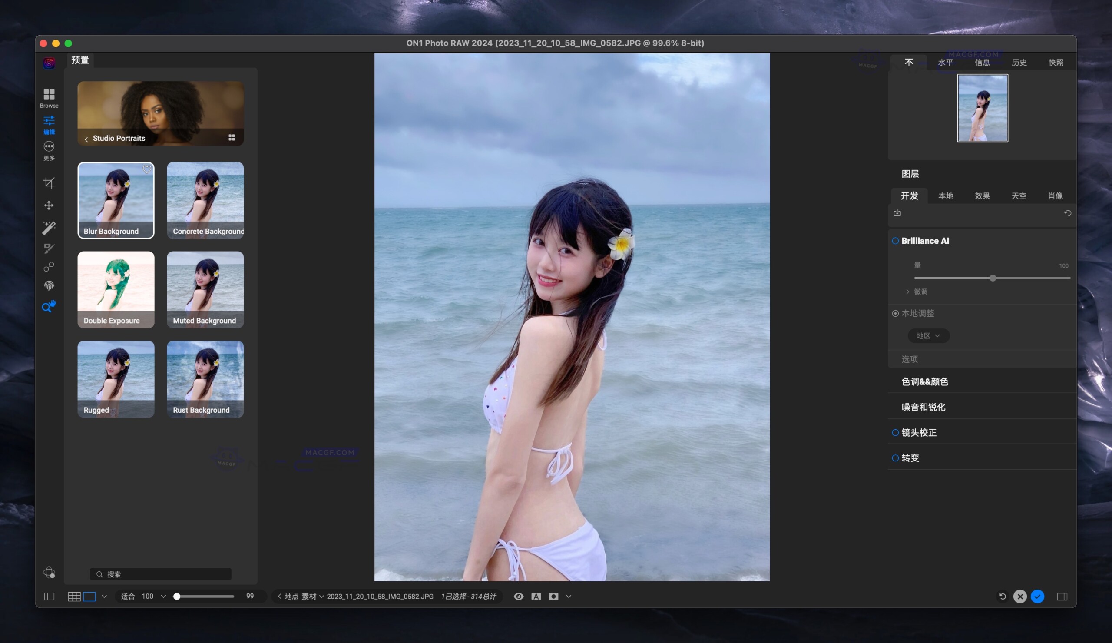Enable the 转变 transform adjustment
1112x643 pixels.
[895, 457]
